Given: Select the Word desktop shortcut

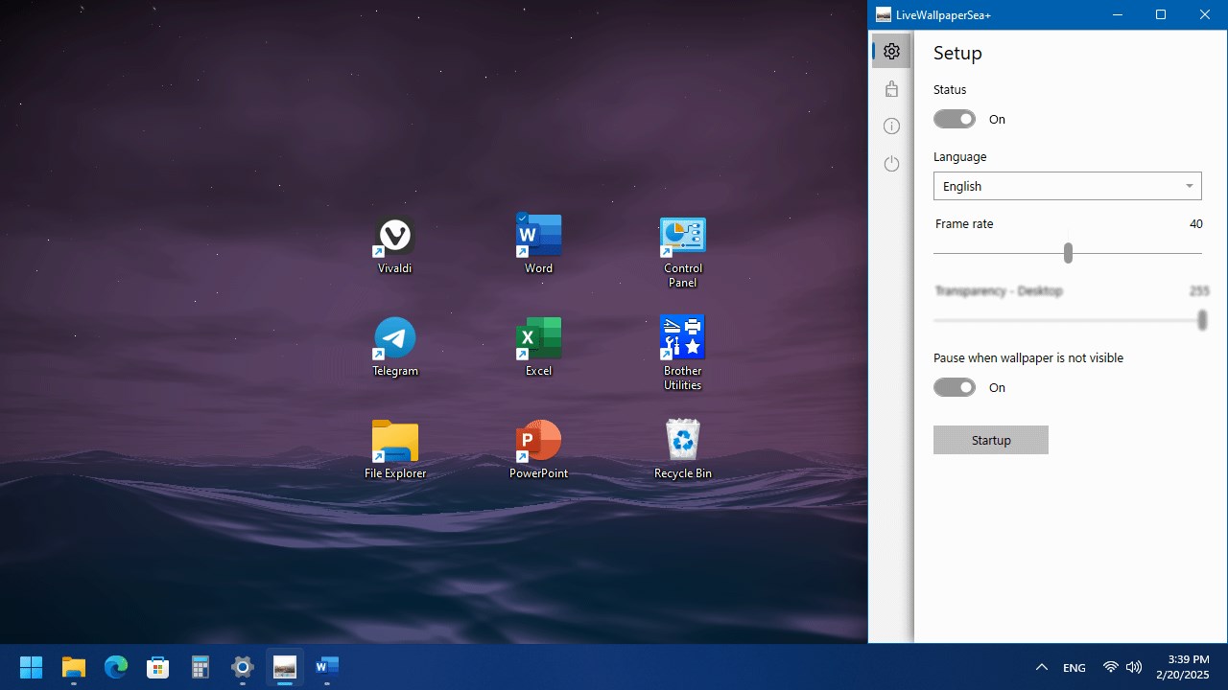Looking at the screenshot, I should pos(539,245).
